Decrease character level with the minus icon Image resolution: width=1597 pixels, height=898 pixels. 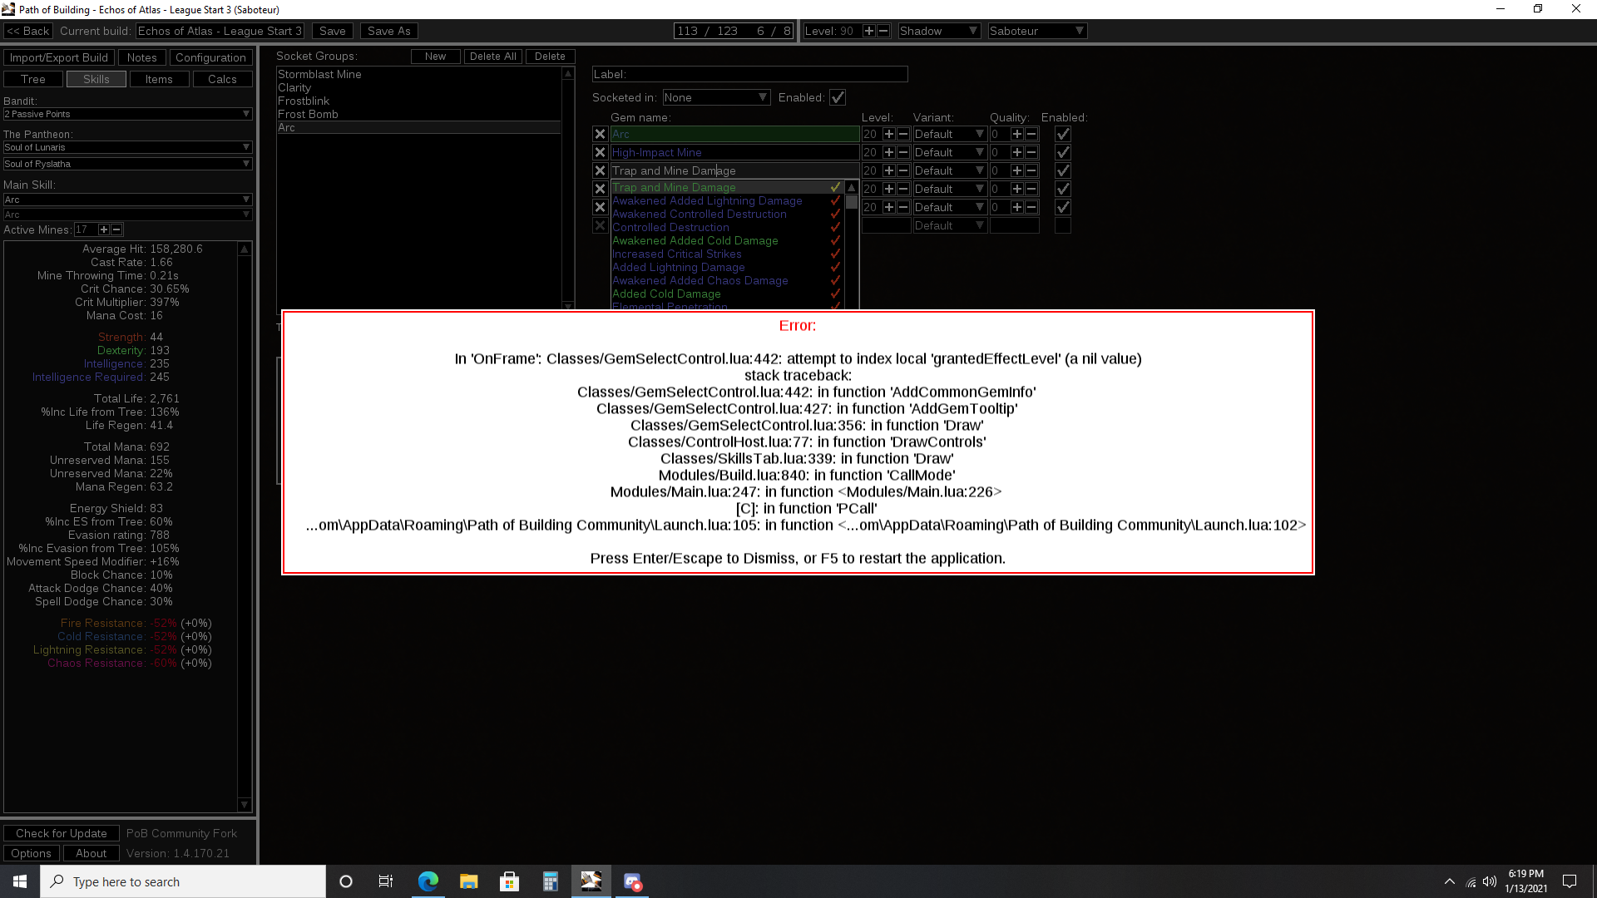881,30
